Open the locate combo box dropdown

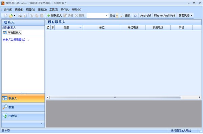tap(107, 16)
